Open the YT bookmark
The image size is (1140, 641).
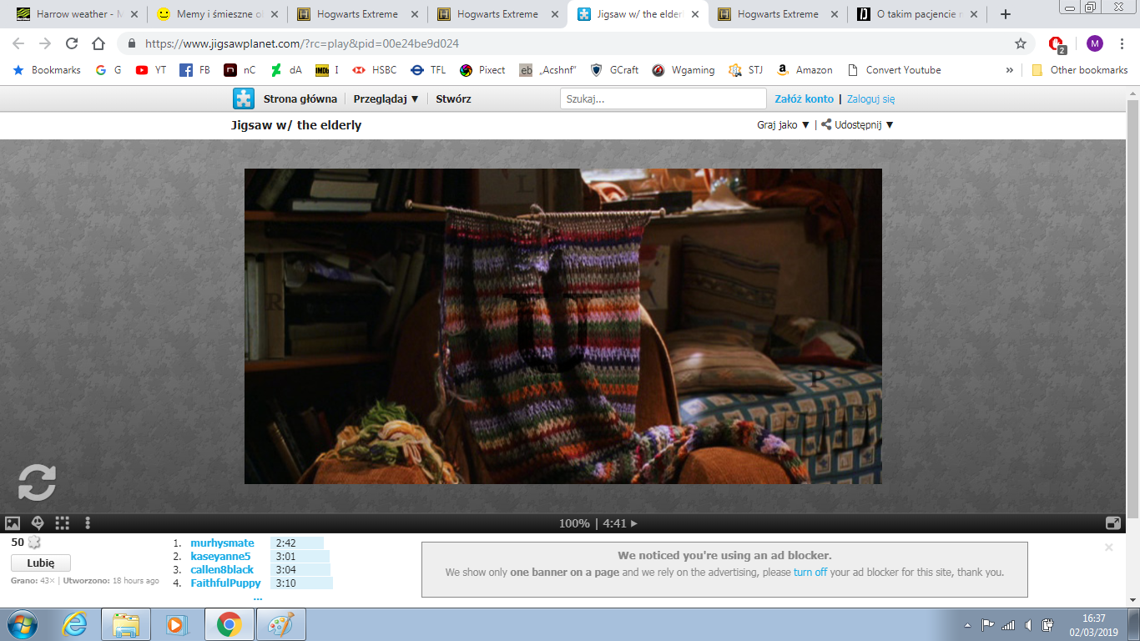[151, 70]
